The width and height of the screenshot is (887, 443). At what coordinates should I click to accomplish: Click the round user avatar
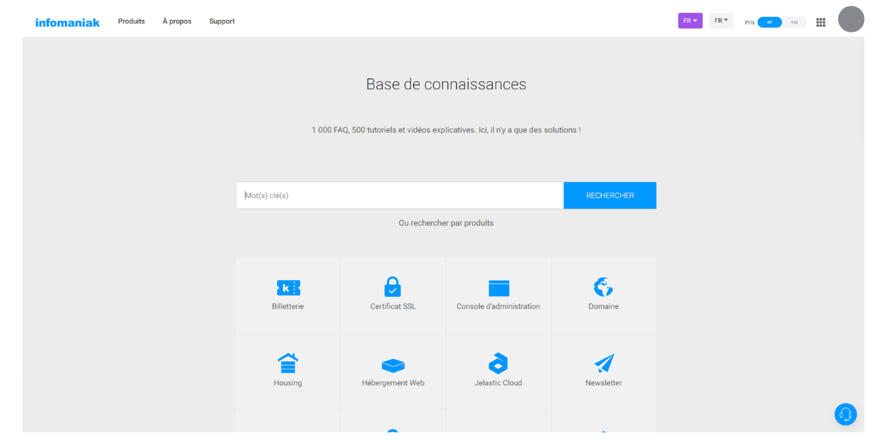point(851,19)
